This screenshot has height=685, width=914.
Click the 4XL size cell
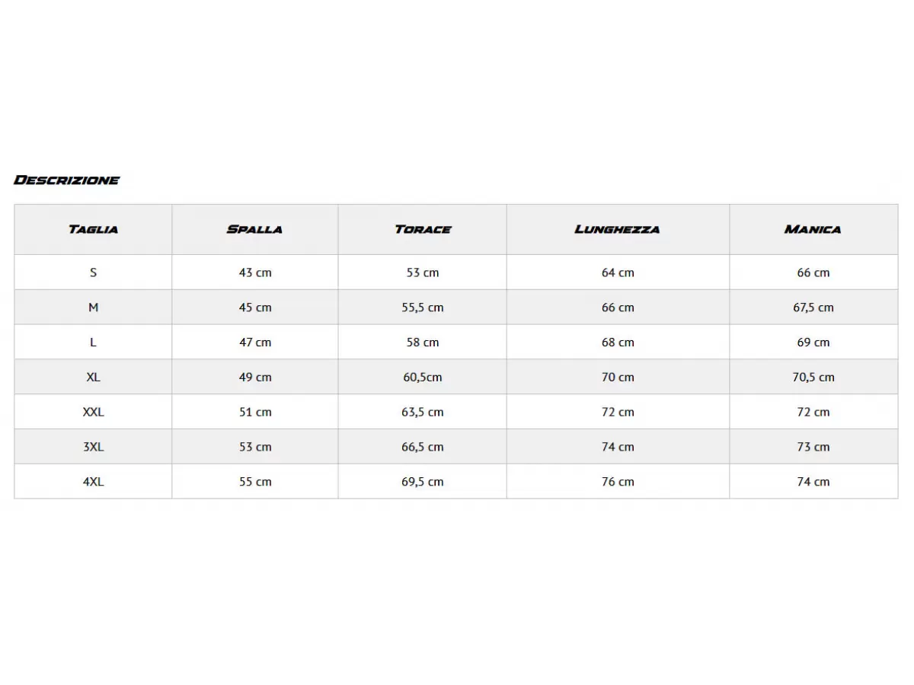[x=93, y=482]
